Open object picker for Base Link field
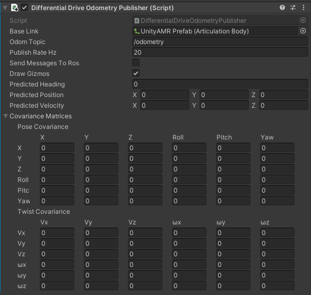311x295 pixels. click(x=303, y=31)
